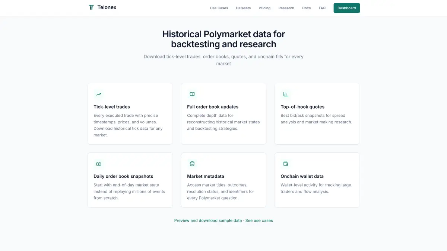
Task: Open the Use Cases menu item
Action: tap(219, 8)
